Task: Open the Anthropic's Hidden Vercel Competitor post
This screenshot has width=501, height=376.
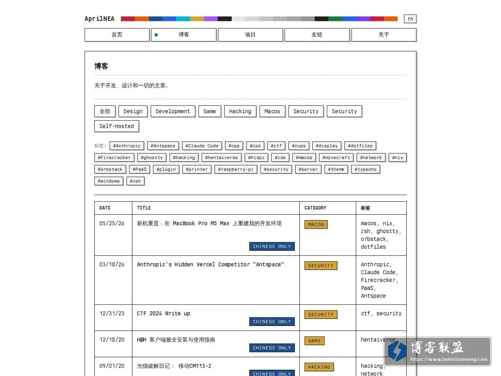Action: pos(210,264)
